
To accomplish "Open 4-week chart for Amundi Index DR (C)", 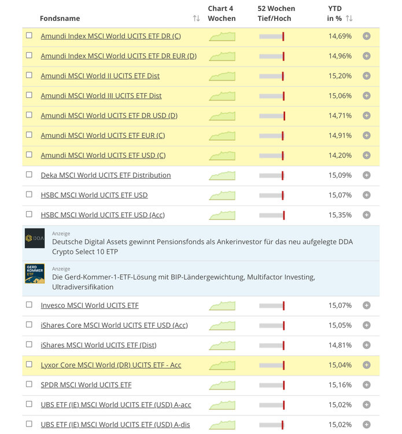I will click(222, 36).
